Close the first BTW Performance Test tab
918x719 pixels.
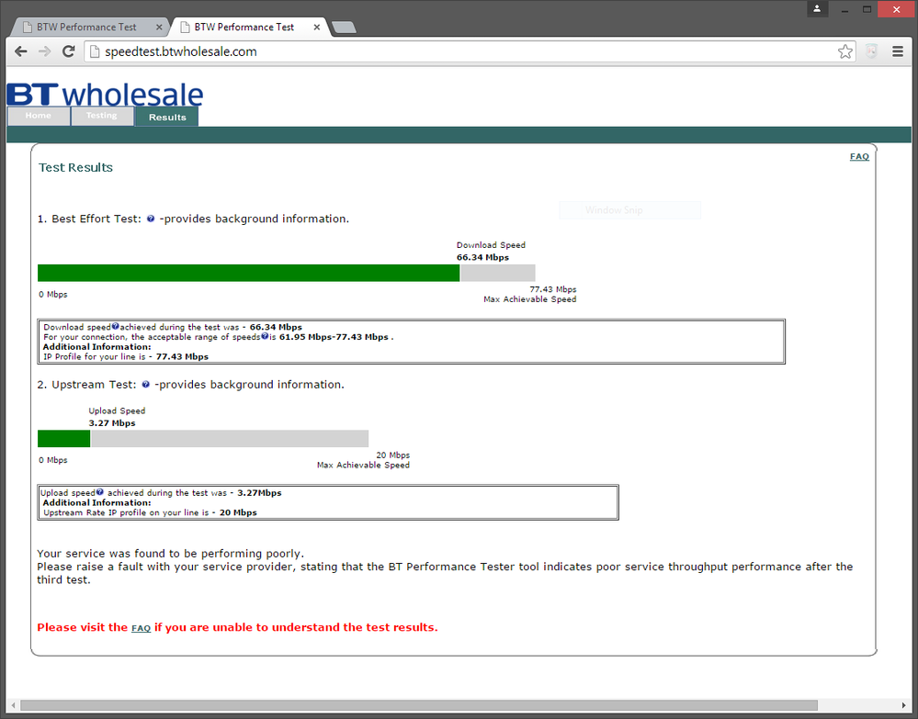[x=159, y=27]
